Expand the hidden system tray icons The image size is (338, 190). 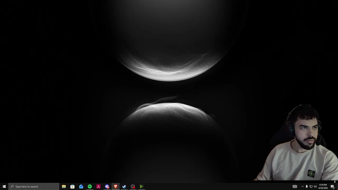point(303,187)
